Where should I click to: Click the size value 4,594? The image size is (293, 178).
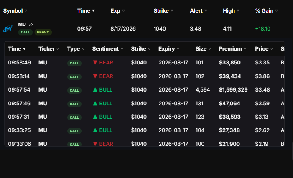(x=203, y=90)
